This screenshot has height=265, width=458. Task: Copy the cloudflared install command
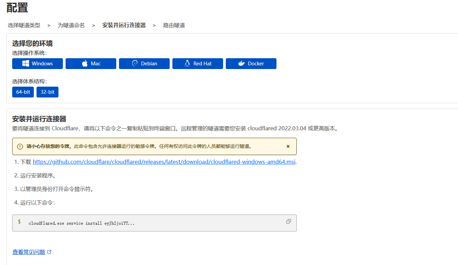coord(288,221)
